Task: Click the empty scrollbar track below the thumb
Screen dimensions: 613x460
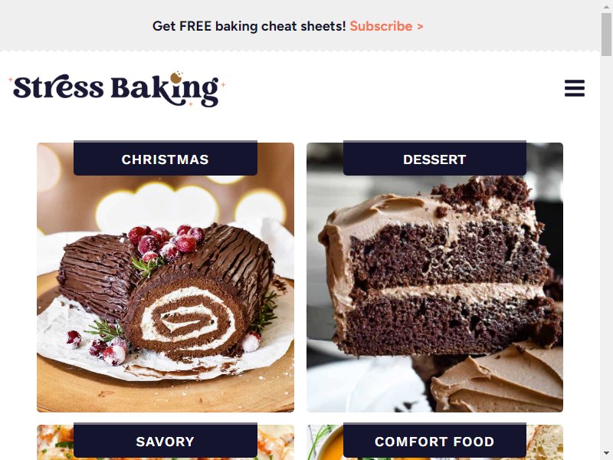Action: 606,251
